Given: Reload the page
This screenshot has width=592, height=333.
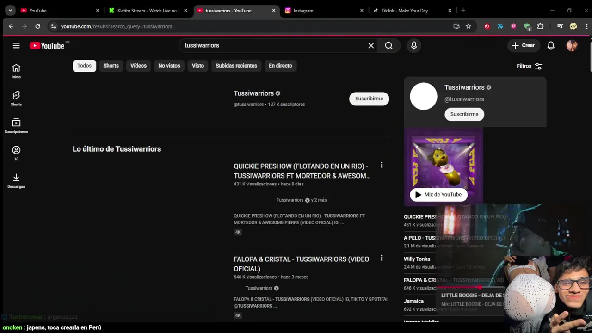Looking at the screenshot, I should (38, 26).
